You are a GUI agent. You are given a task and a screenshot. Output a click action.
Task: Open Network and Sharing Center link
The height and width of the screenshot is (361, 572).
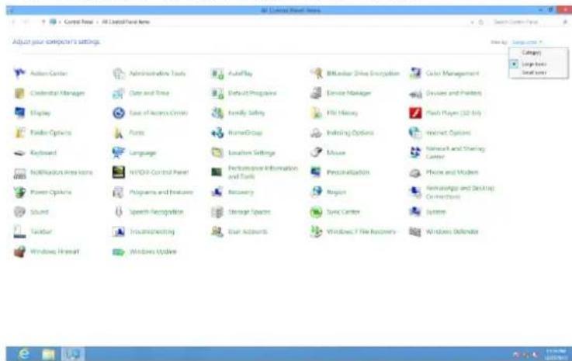coord(456,153)
